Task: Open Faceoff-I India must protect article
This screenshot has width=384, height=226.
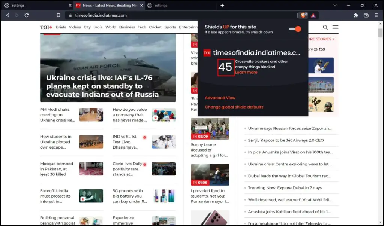Action: (x=55, y=196)
